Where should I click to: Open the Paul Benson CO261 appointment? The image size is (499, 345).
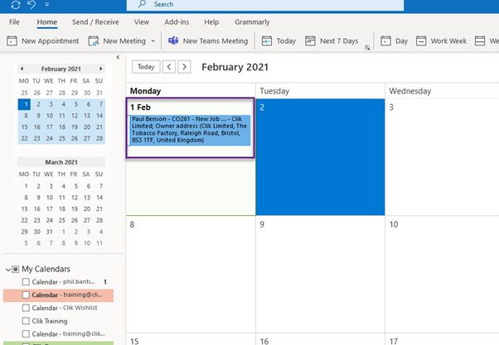coord(190,130)
